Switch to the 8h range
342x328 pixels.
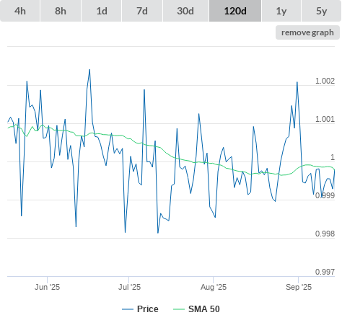61,11
